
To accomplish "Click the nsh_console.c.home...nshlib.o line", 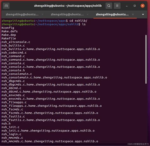I will pyautogui.click(x=51, y=67).
